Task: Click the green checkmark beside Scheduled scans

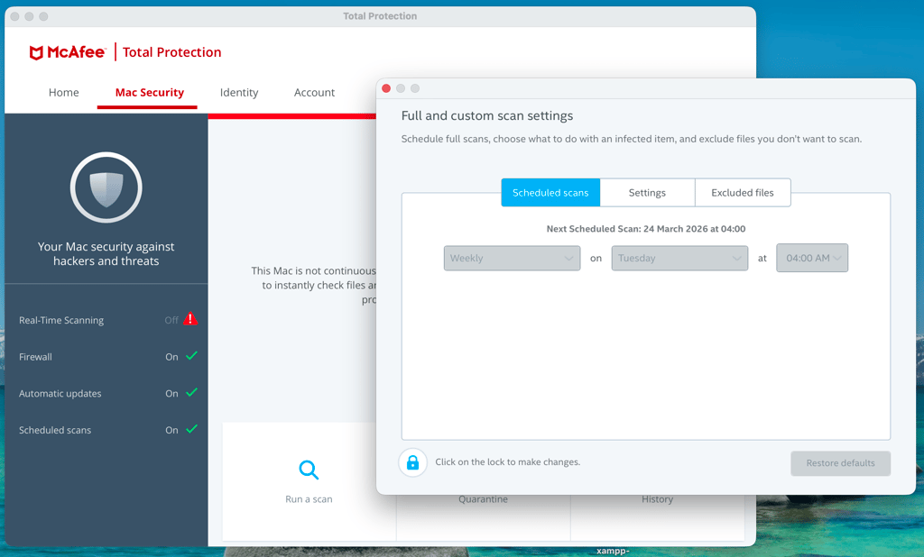Action: [x=191, y=429]
